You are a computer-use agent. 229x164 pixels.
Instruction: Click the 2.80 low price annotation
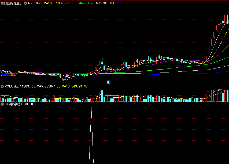pos(69,80)
